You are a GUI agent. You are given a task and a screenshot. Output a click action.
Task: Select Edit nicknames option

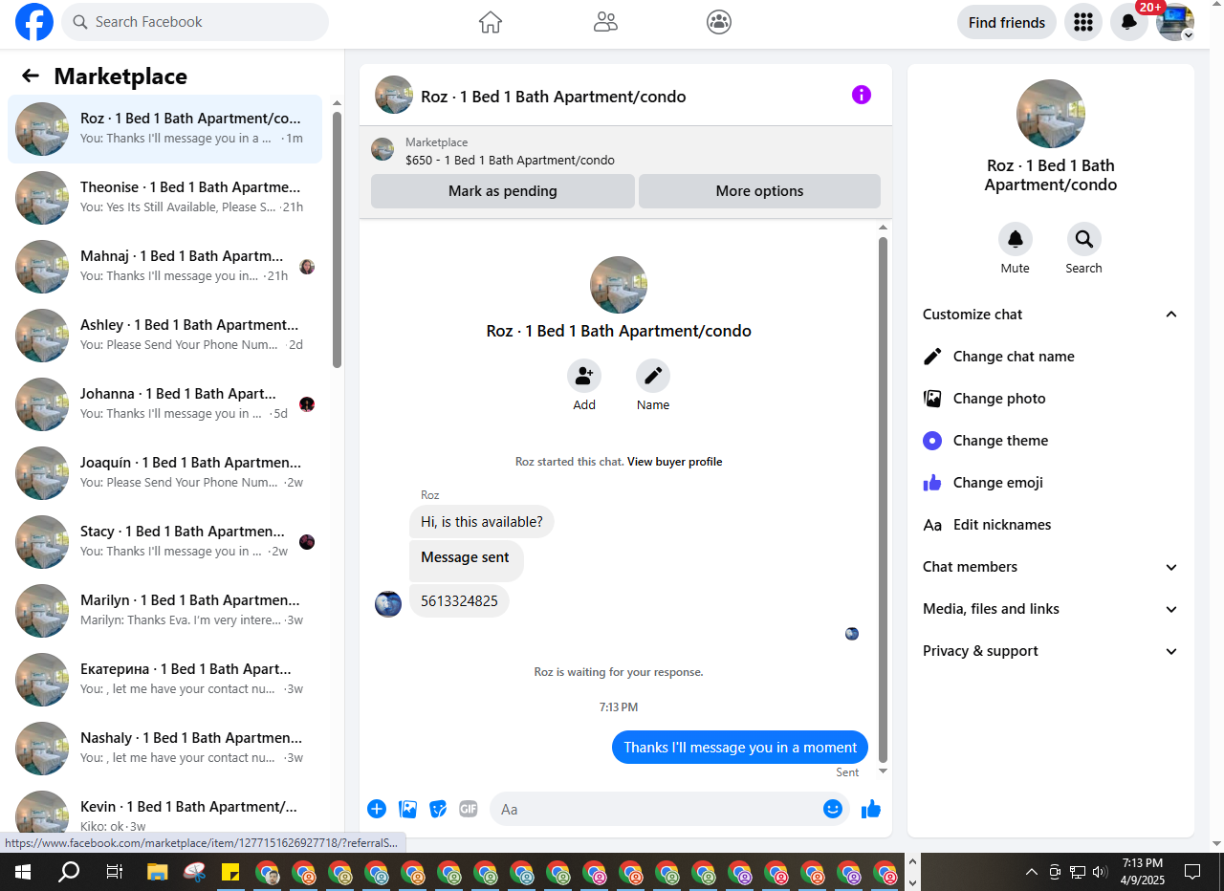1051,525
